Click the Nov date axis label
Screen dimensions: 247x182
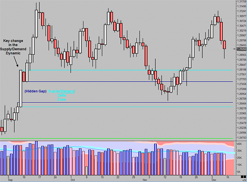[x=145, y=180]
